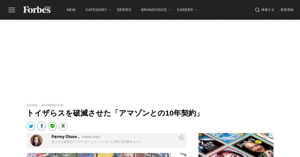300x157 pixels.
Task: Share article via LINE
Action: 52,126
